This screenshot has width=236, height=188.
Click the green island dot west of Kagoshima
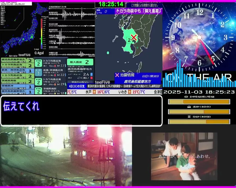[108, 53]
